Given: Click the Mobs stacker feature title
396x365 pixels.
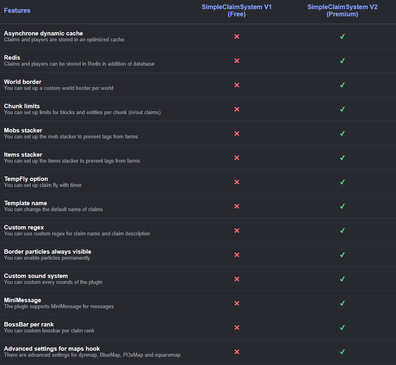Looking at the screenshot, I should pyautogui.click(x=23, y=130).
